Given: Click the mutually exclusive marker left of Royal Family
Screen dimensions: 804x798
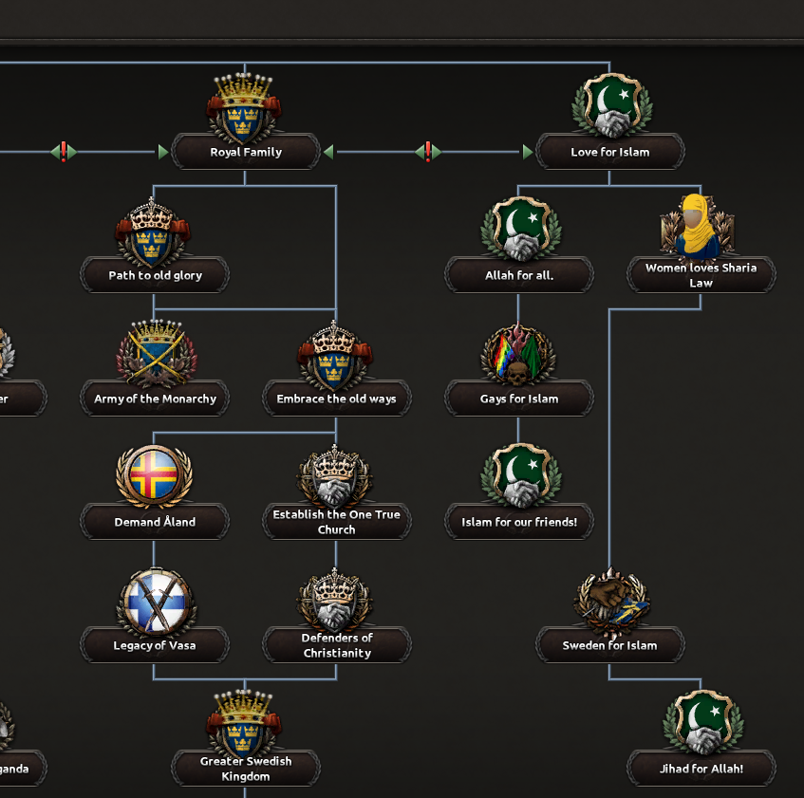Looking at the screenshot, I should [x=64, y=152].
